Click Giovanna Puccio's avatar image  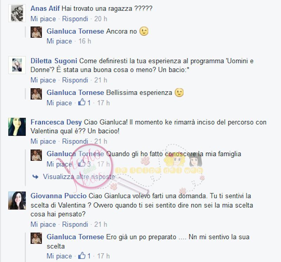point(17,200)
